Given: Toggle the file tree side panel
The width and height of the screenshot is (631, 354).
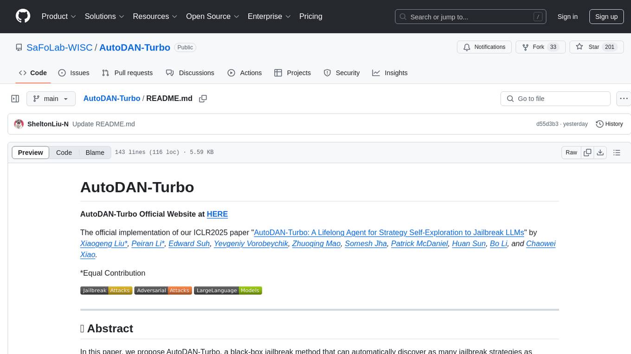Looking at the screenshot, I should 15,99.
